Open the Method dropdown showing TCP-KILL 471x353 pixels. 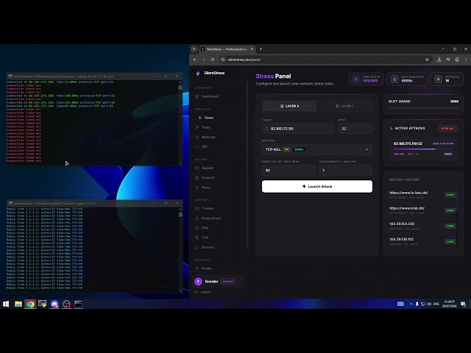coord(317,149)
